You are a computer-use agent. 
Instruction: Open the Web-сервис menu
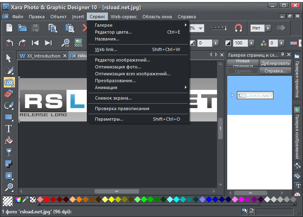[124, 17]
